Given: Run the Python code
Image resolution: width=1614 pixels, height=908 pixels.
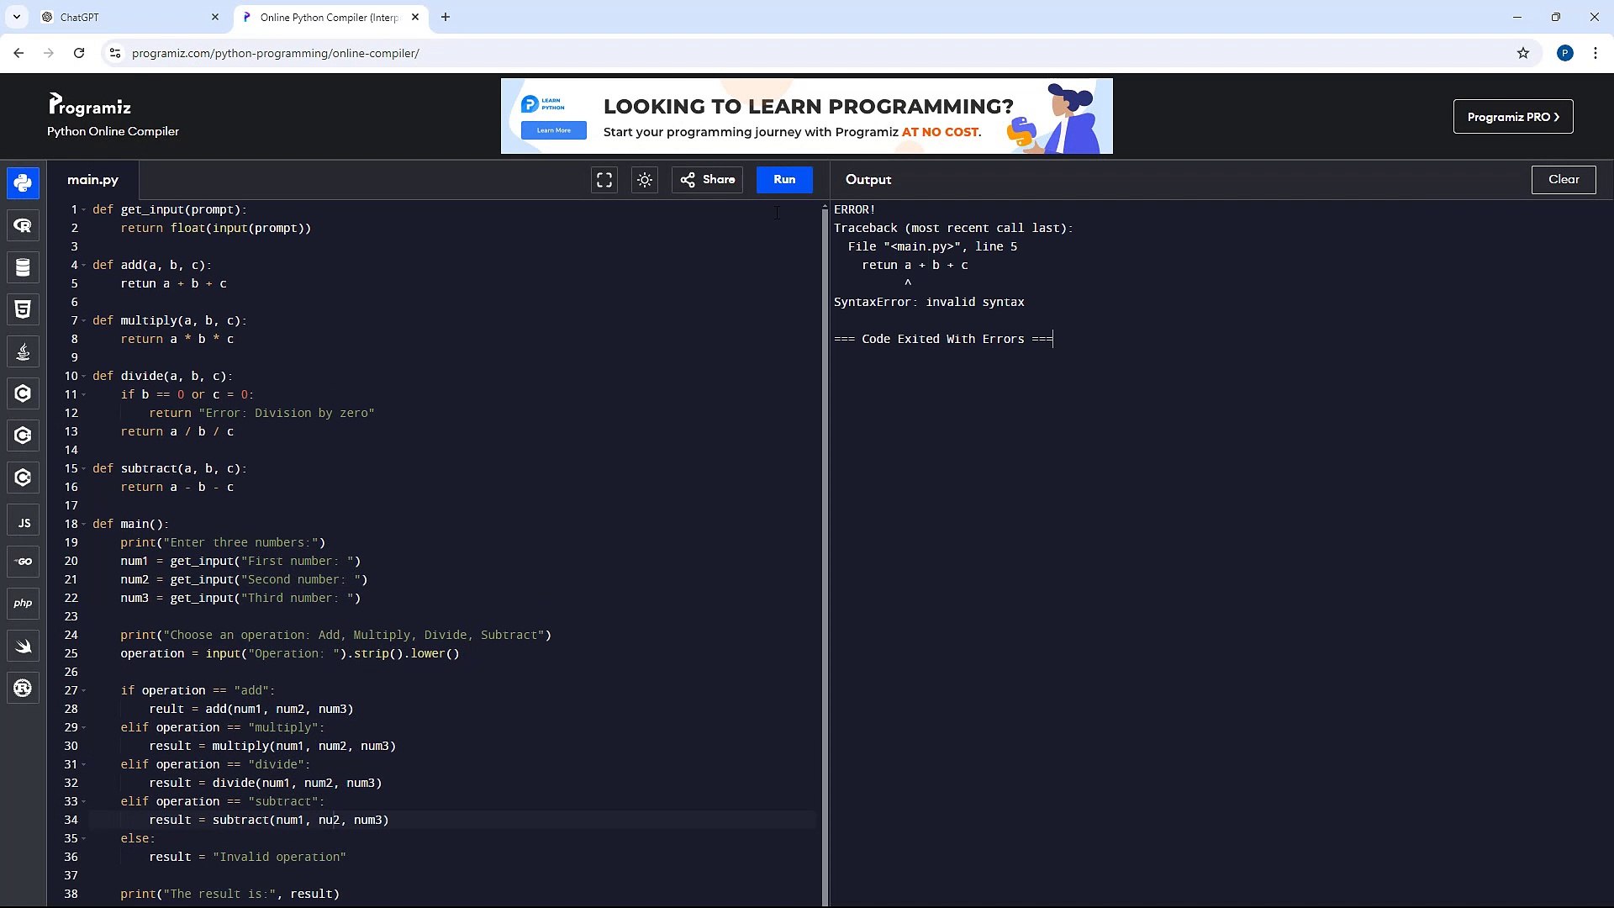Looking at the screenshot, I should click(783, 179).
